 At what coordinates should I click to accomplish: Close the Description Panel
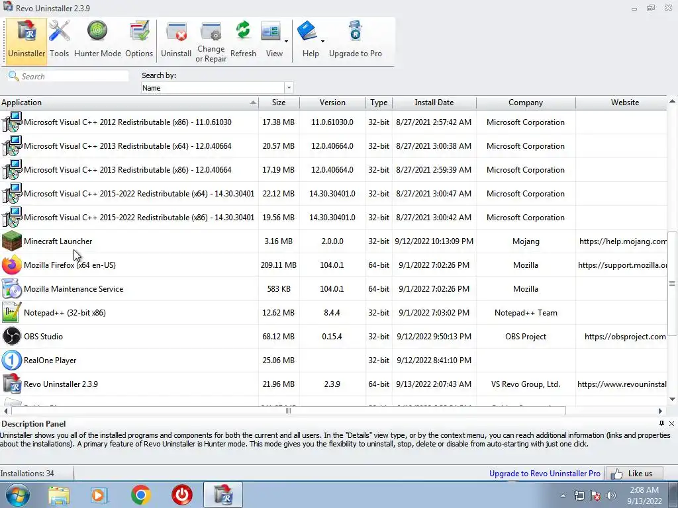(x=671, y=423)
